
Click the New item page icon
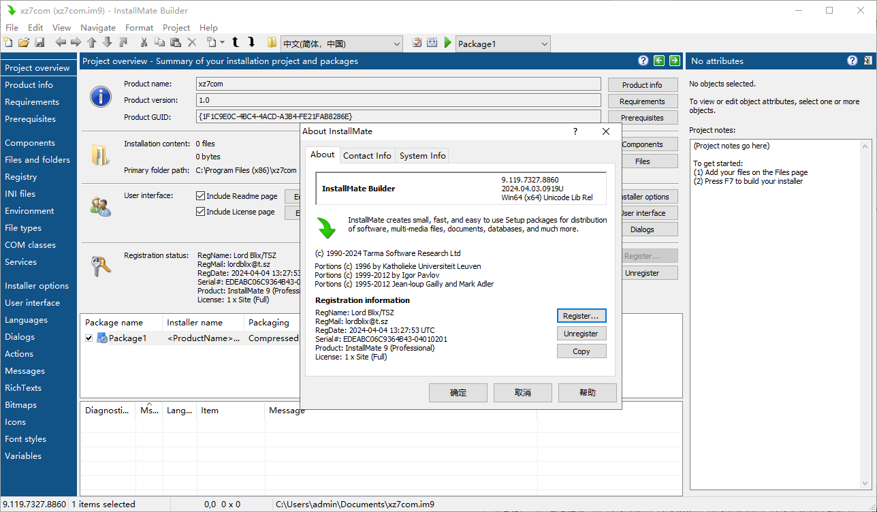[x=212, y=43]
